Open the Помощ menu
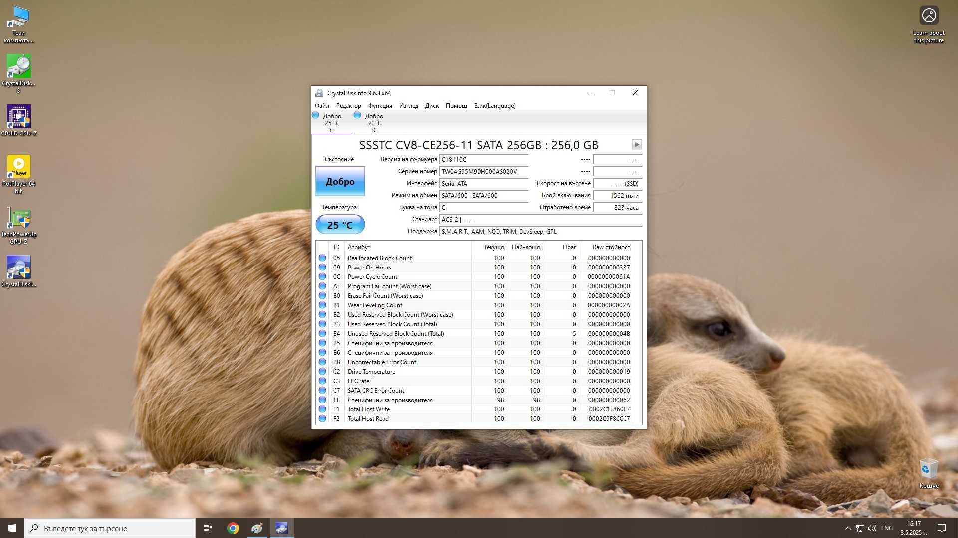The width and height of the screenshot is (958, 538). point(456,106)
